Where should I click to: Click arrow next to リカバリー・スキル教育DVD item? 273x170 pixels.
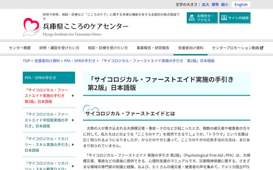coord(73,166)
